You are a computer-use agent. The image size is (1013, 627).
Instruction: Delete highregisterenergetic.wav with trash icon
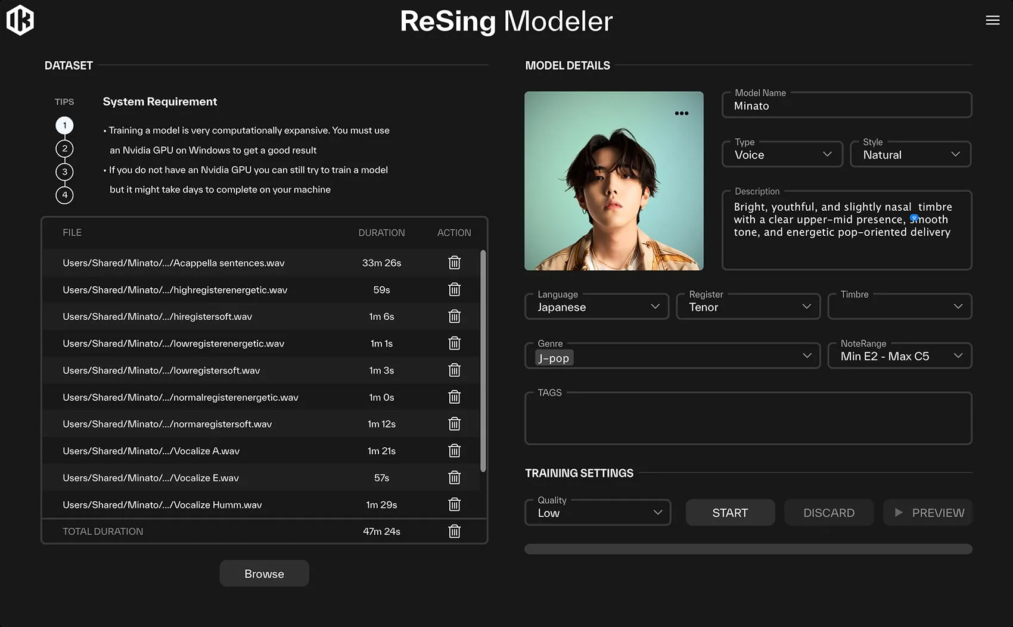tap(454, 289)
